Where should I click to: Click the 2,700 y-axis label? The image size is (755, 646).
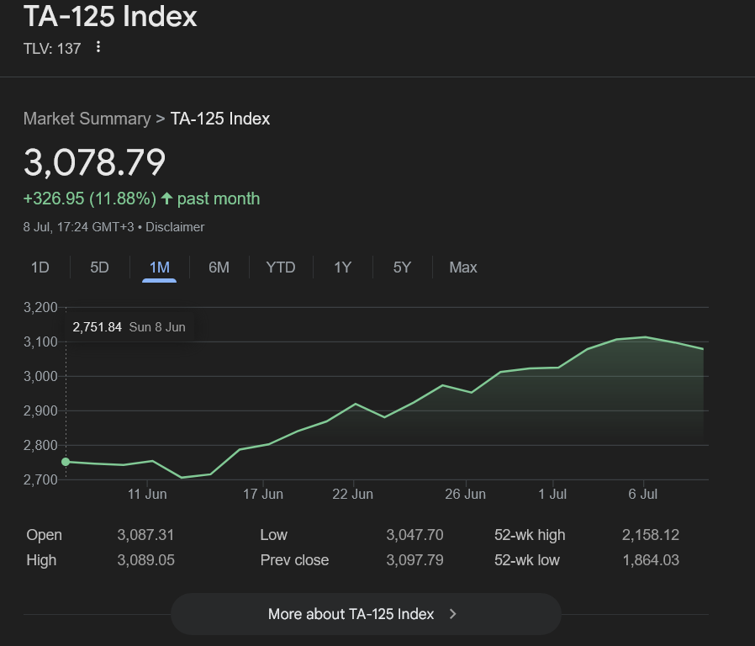point(40,479)
